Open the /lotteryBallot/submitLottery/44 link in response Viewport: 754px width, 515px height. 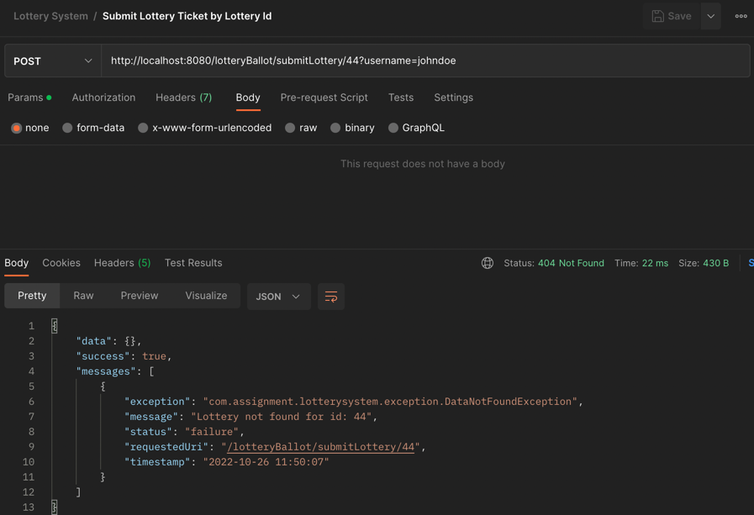point(321,447)
